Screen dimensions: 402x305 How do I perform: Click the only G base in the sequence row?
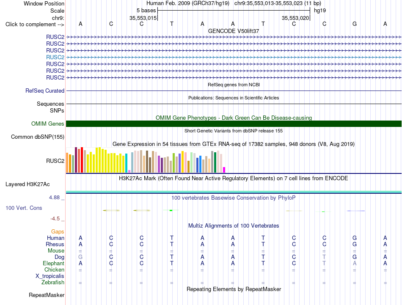point(355,24)
